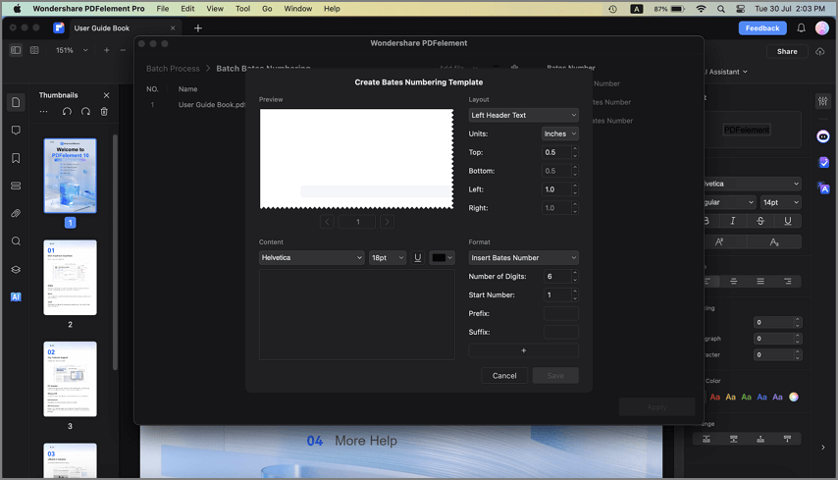This screenshot has height=480, width=838.
Task: Open a new tab with plus button
Action: [x=198, y=28]
